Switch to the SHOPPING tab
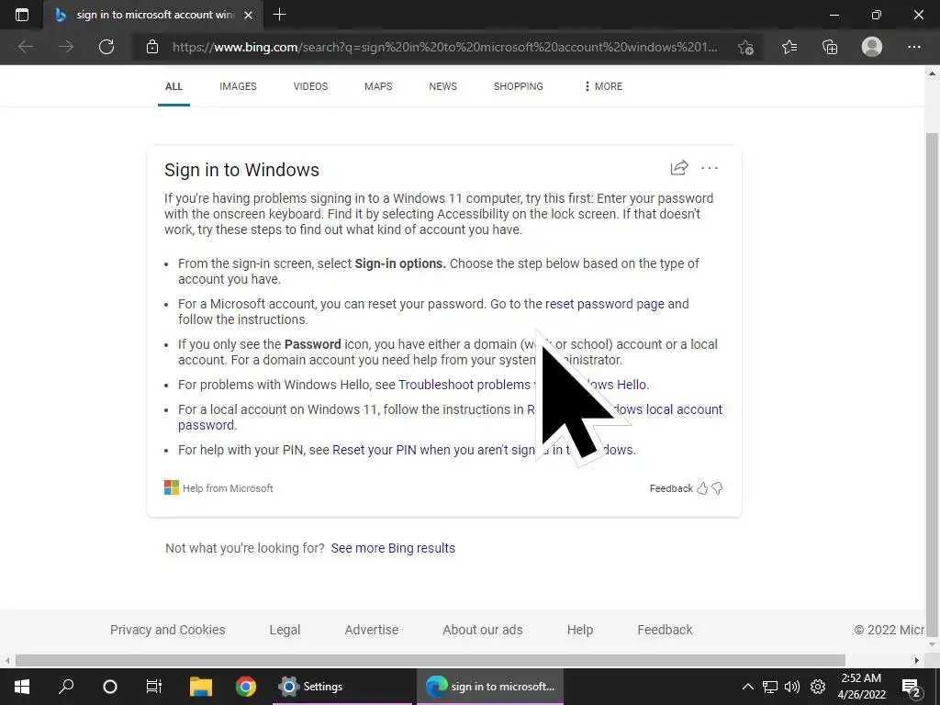Viewport: 940px width, 705px height. 519,86
